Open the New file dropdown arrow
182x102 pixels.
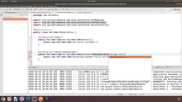[x=3, y=9]
